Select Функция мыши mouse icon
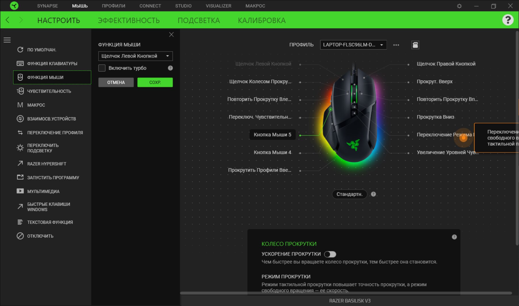Viewport: 519px width, 306px height. coord(20,77)
